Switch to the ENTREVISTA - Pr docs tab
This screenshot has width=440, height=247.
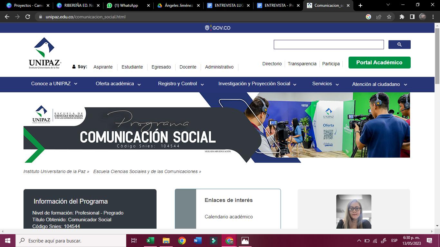pos(279,5)
